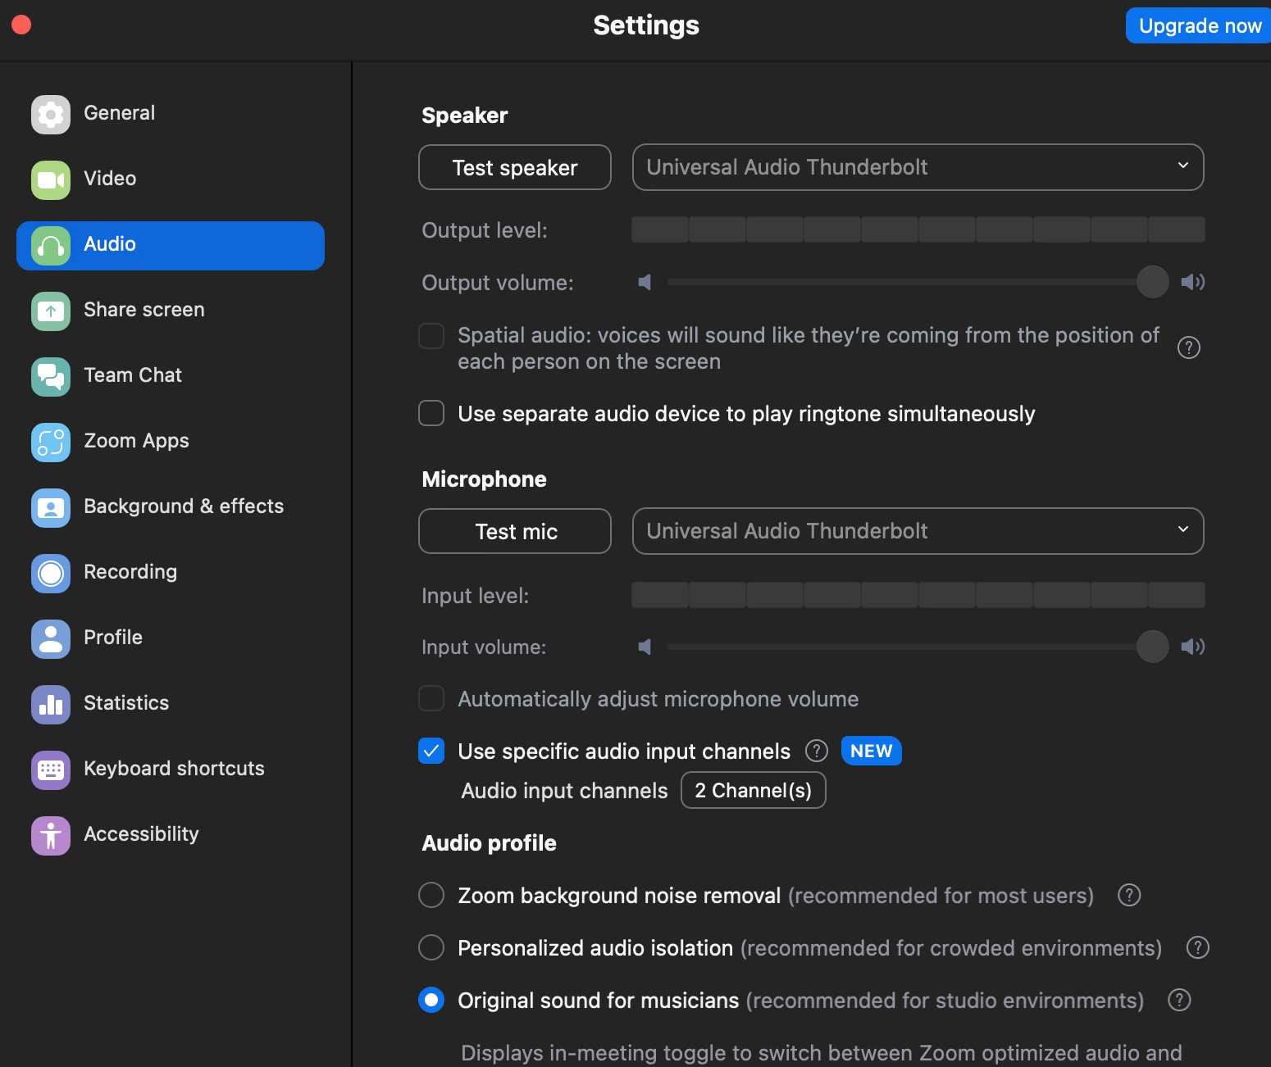Open the Accessibility figure icon
Viewport: 1271px width, 1067px height.
click(51, 836)
